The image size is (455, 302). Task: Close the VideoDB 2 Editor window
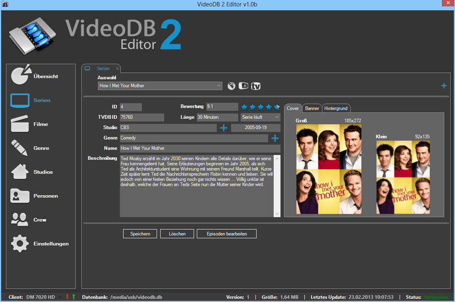pyautogui.click(x=448, y=3)
